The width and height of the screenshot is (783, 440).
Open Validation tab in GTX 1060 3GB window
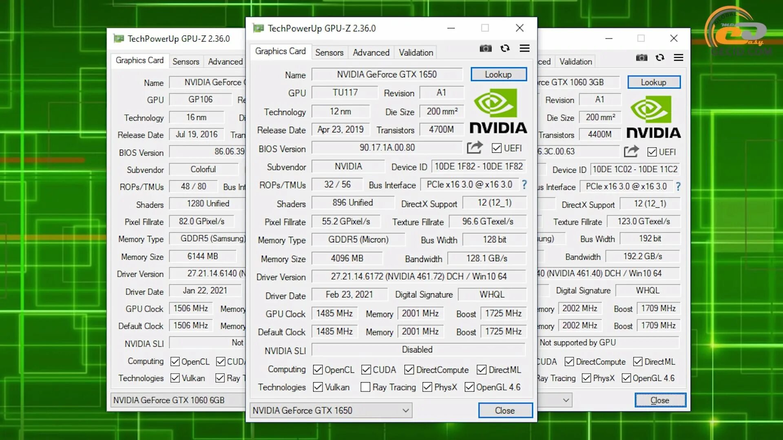click(x=575, y=62)
